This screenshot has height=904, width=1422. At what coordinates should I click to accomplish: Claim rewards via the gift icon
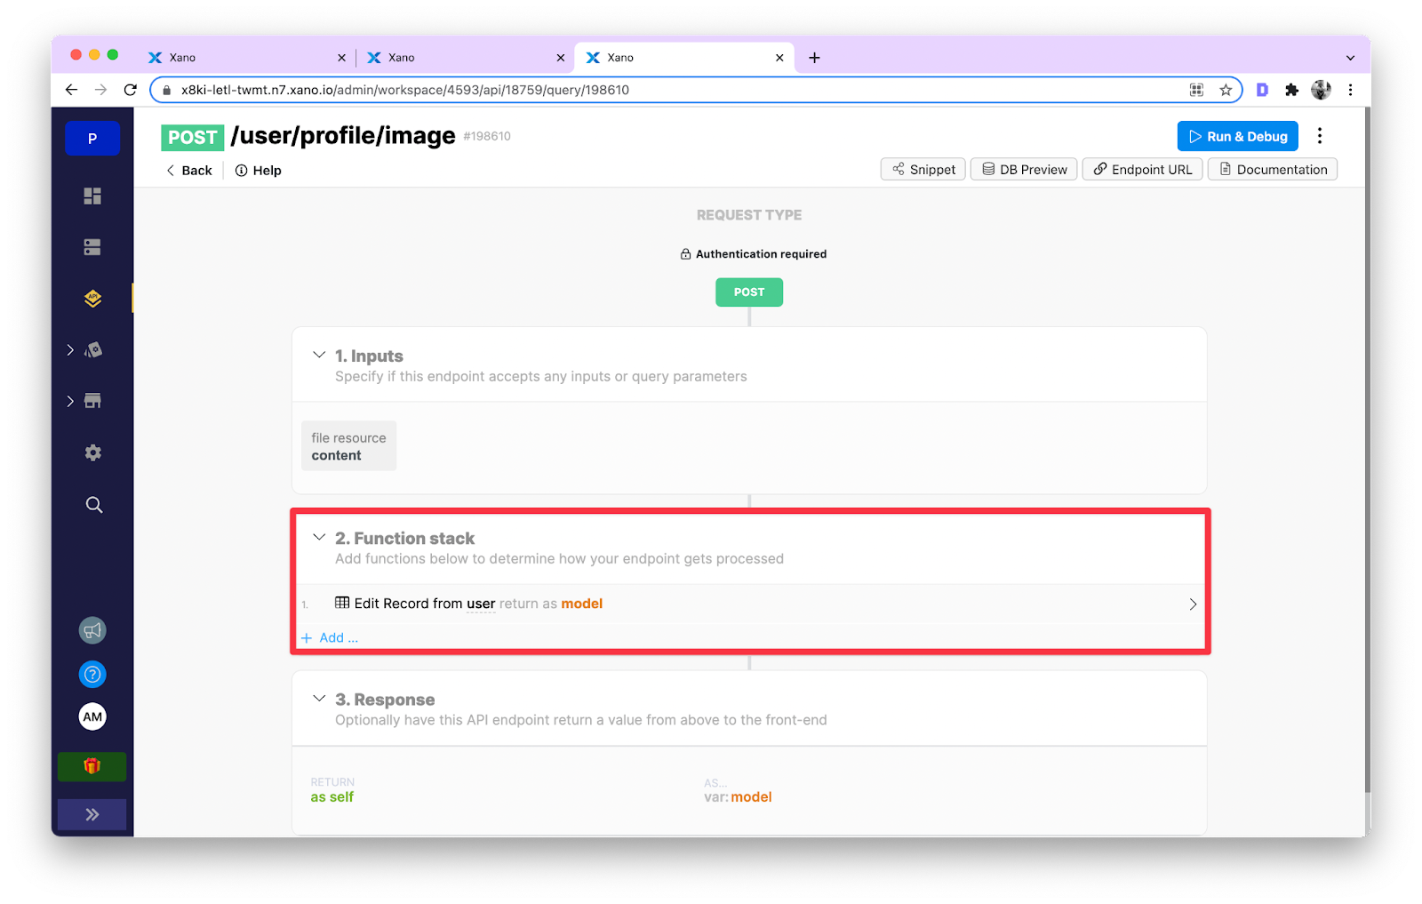click(x=92, y=765)
